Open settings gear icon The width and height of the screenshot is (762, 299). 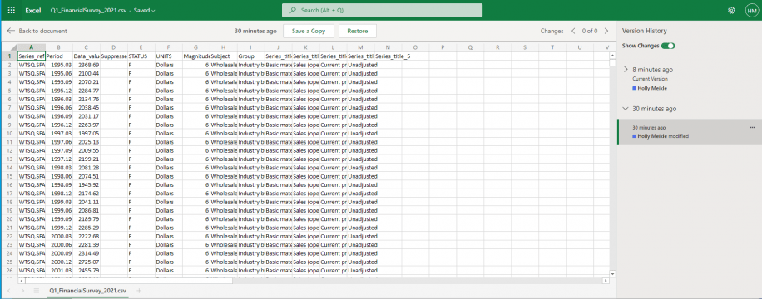point(731,10)
